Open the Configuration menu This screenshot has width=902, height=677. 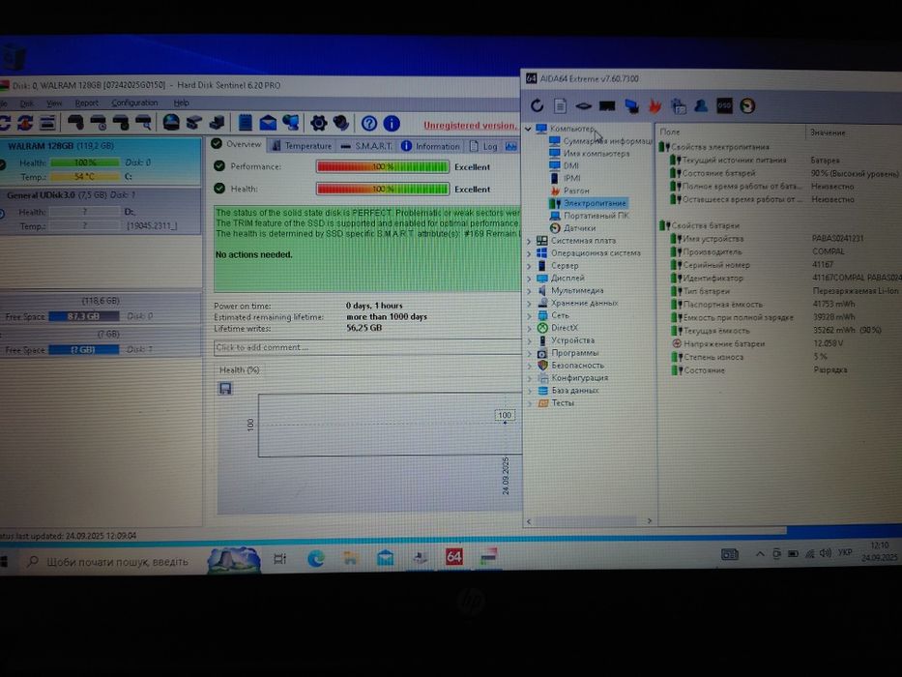coord(134,103)
